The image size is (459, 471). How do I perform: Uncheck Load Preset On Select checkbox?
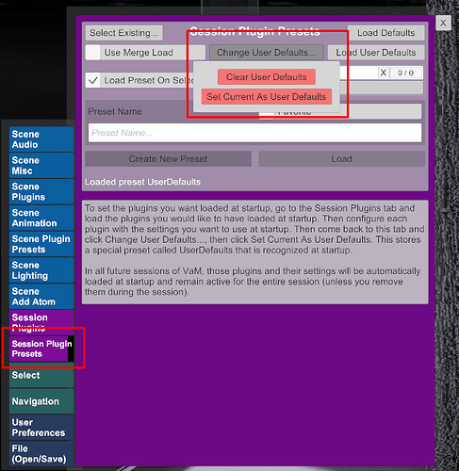point(93,80)
